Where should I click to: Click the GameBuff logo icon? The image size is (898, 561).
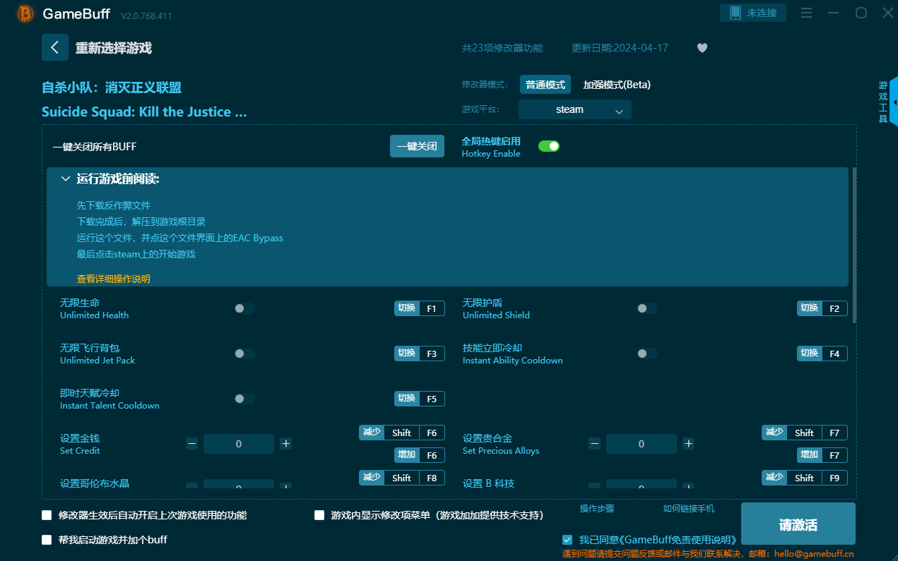coord(25,13)
